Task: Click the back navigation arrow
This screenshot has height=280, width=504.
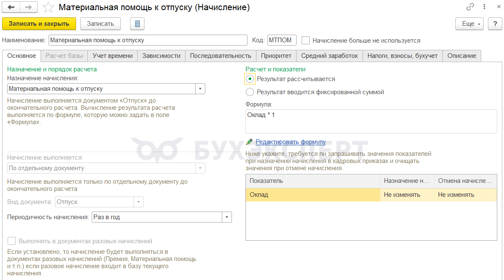Action: 11,7
